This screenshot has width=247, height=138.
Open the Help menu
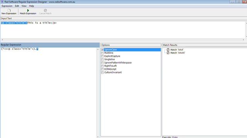[31, 6]
